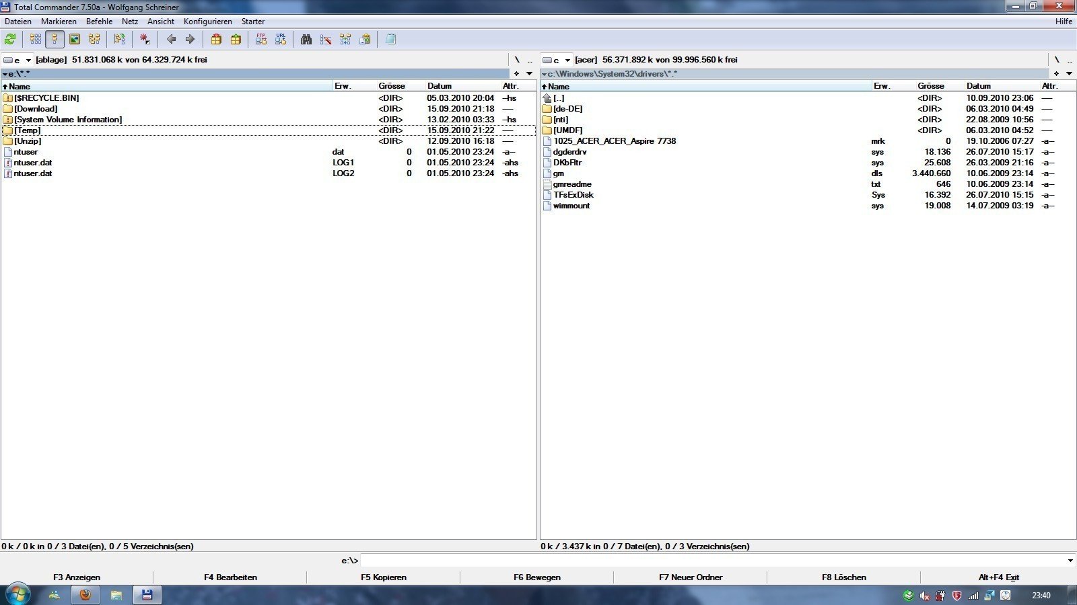Click the copy names to clipboard icon
The image size is (1077, 605).
point(365,40)
